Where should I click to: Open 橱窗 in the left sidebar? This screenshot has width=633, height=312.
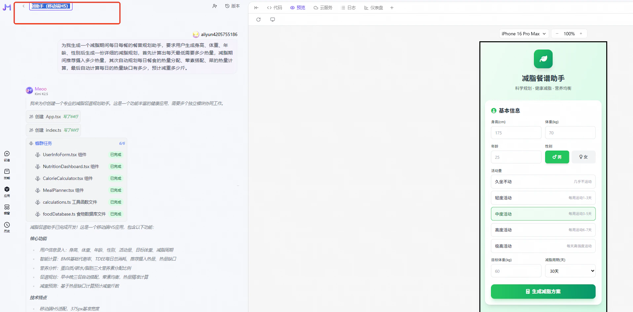coord(7,210)
